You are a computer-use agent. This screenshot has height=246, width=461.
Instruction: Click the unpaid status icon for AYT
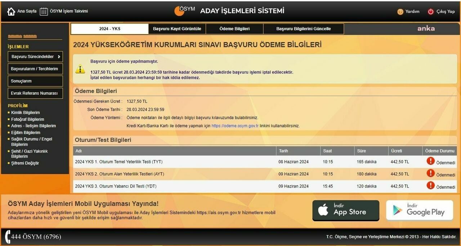click(x=430, y=173)
